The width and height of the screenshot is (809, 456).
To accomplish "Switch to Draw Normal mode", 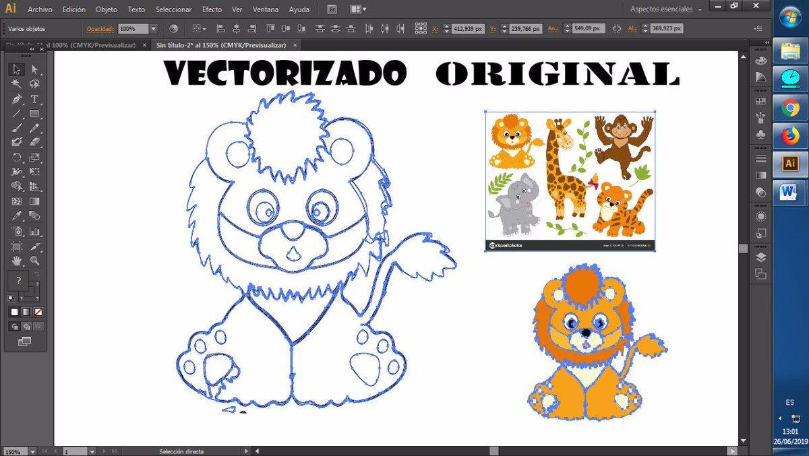I will [14, 326].
